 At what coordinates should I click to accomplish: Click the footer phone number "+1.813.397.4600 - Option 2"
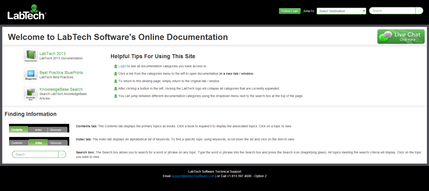tap(247, 176)
